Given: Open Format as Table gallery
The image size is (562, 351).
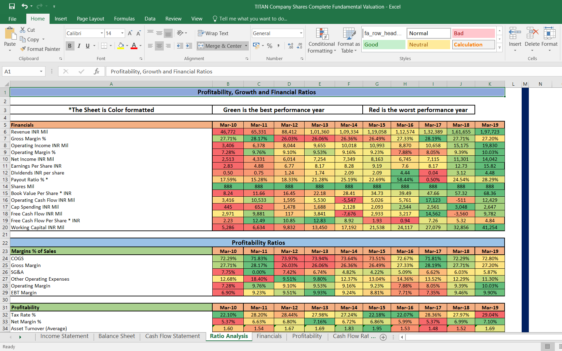Looking at the screenshot, I should tap(349, 40).
